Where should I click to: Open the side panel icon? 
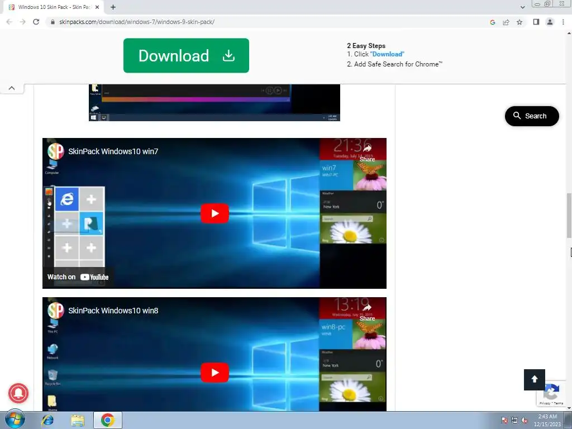tap(536, 22)
